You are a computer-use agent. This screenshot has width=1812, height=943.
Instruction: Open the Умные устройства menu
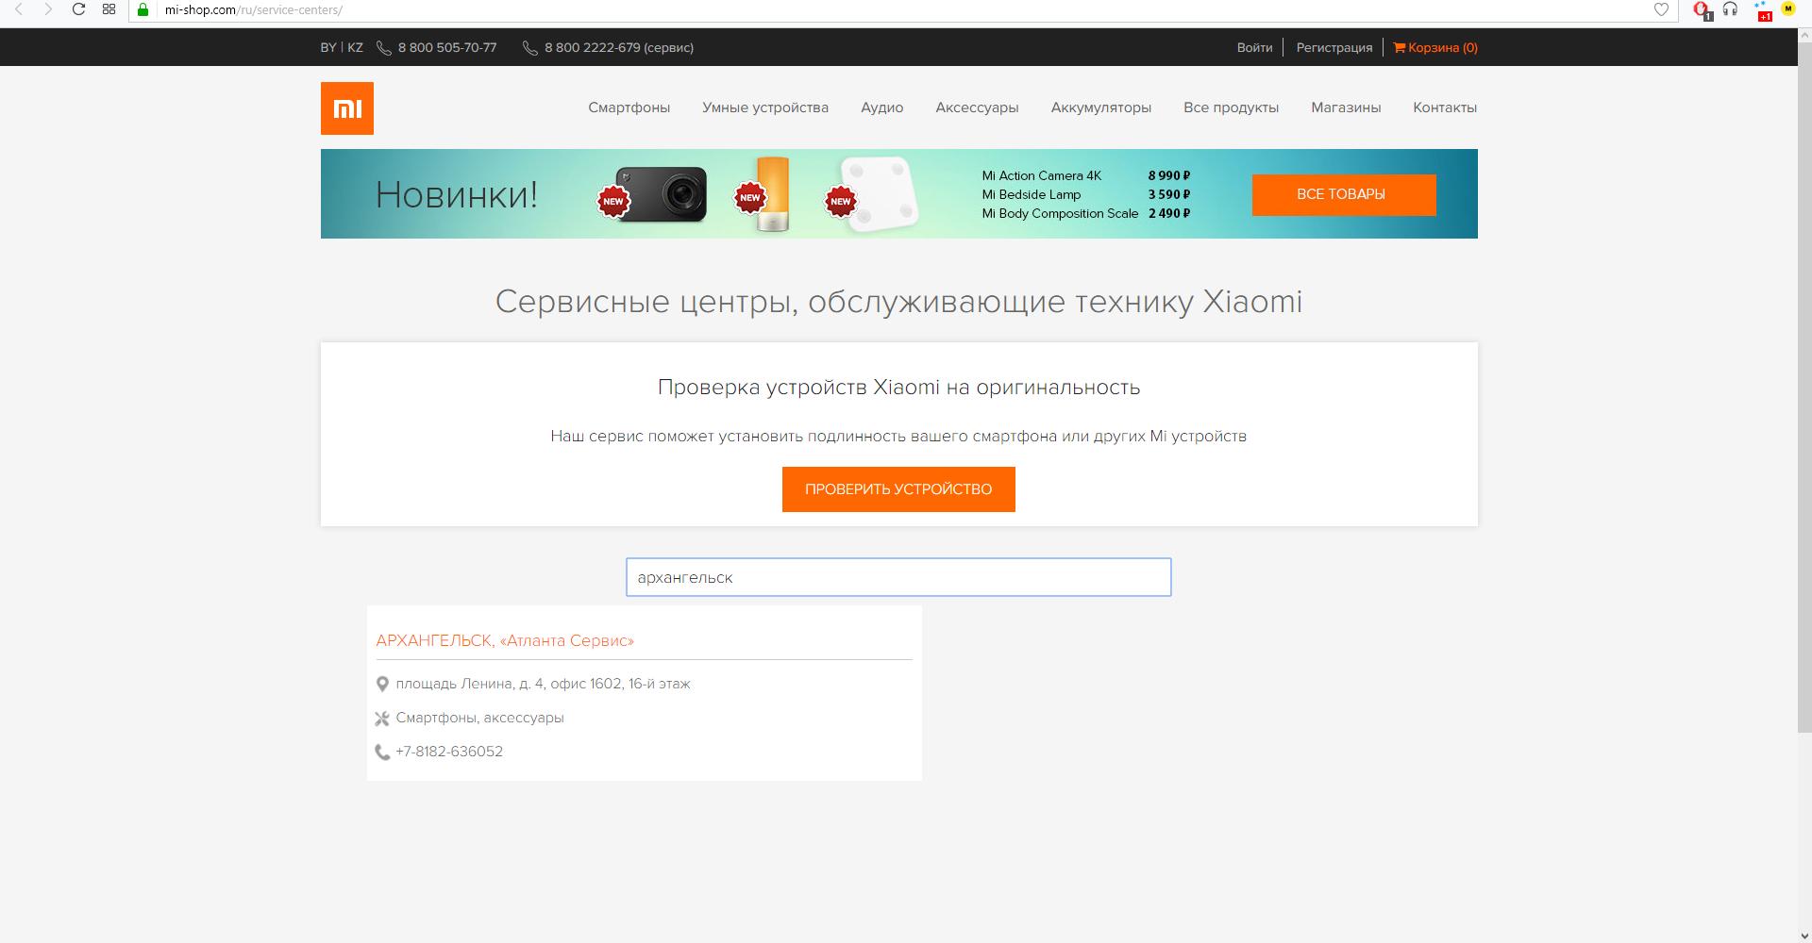765,108
